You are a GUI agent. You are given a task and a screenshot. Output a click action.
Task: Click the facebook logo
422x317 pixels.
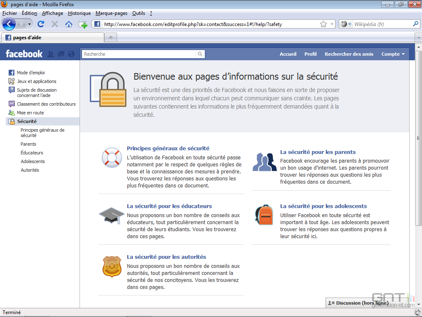click(24, 54)
